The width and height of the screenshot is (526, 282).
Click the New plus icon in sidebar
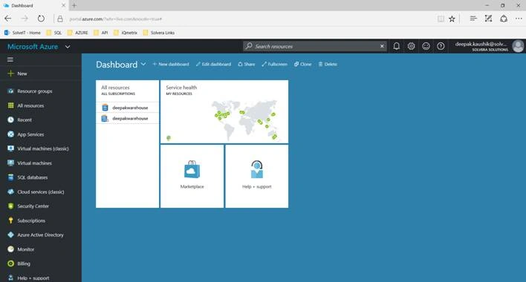click(x=10, y=73)
